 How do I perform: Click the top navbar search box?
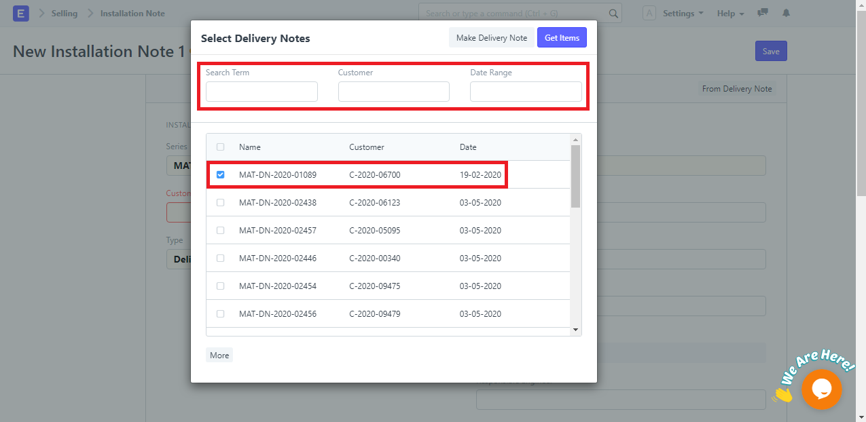coord(520,14)
